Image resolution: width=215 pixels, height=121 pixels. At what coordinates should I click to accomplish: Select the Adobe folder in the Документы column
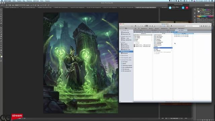137,39
